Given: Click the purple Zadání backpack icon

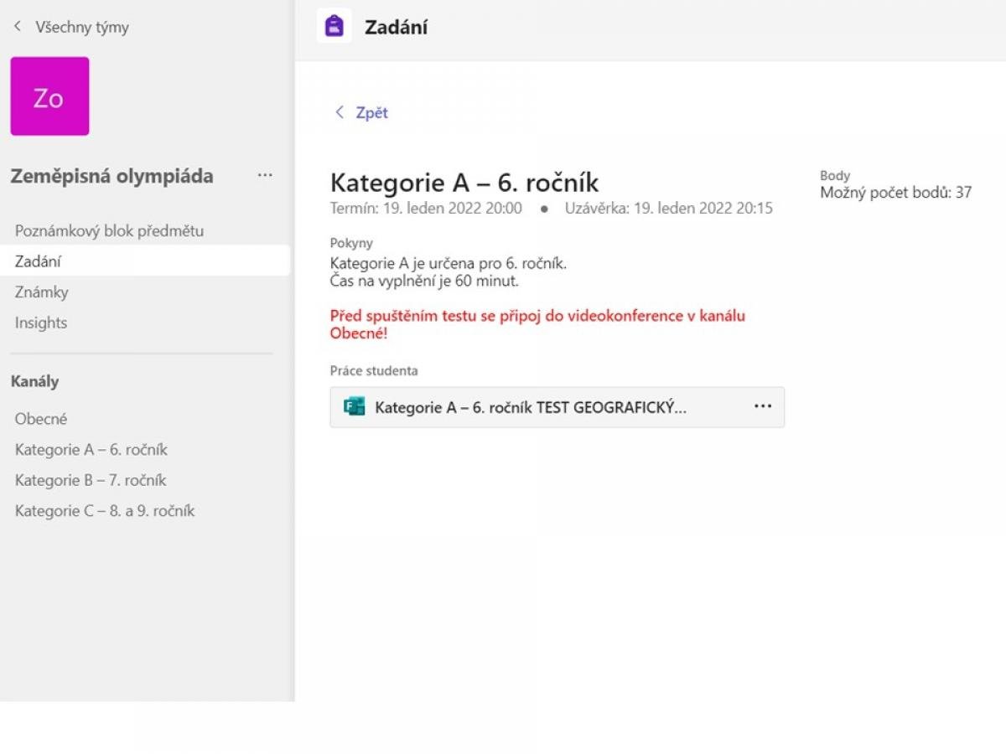Looking at the screenshot, I should coord(334,27).
